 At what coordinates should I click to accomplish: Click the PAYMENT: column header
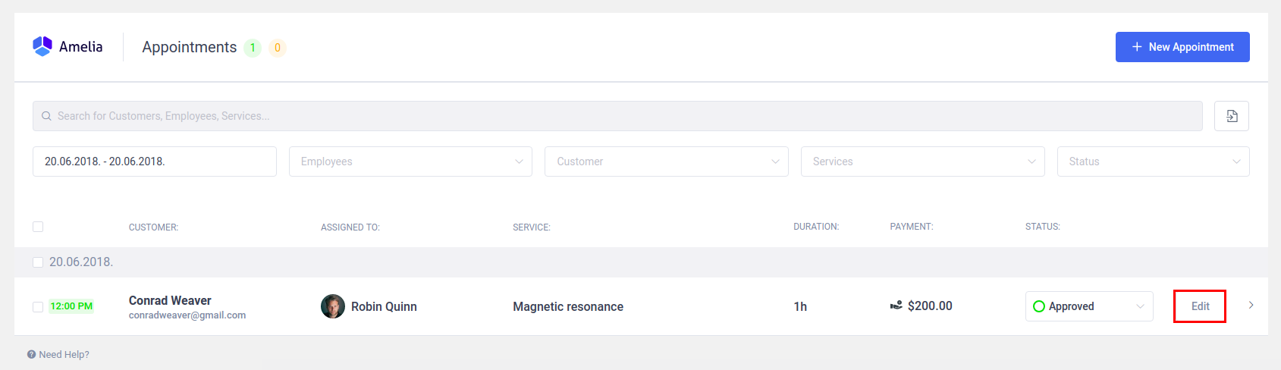912,226
